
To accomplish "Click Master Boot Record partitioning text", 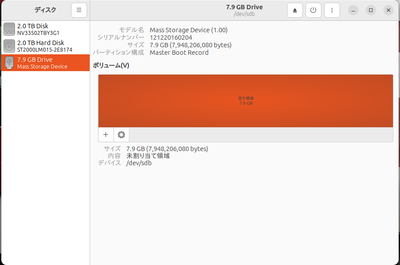I will pyautogui.click(x=179, y=53).
